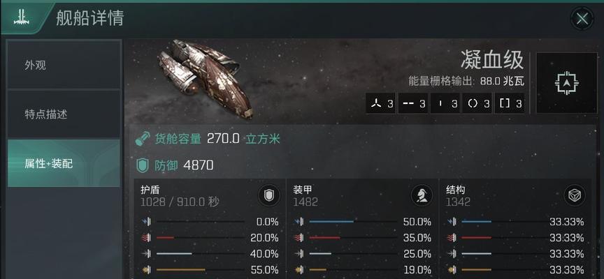The width and height of the screenshot is (604, 279).
Task: Click the 结构 structure cube icon
Action: (575, 195)
